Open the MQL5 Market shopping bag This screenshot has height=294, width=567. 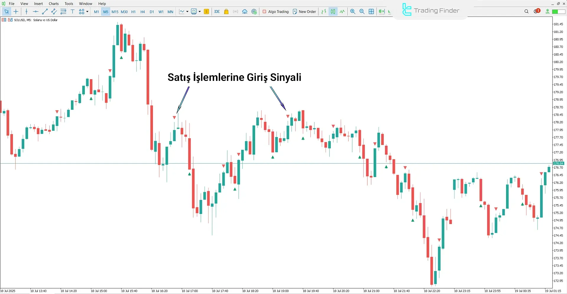coord(226,12)
